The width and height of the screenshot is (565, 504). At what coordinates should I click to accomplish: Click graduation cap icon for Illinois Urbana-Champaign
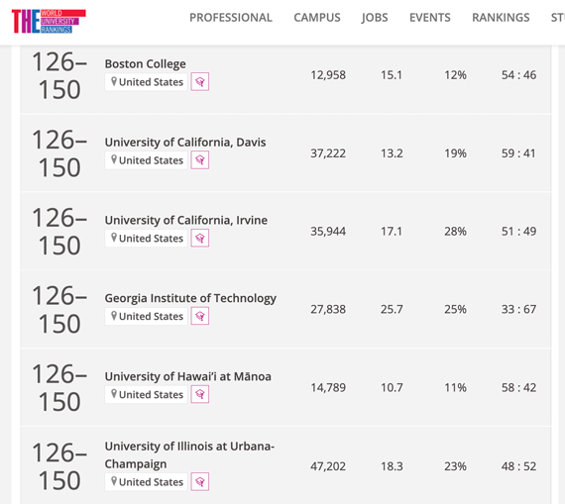click(200, 481)
